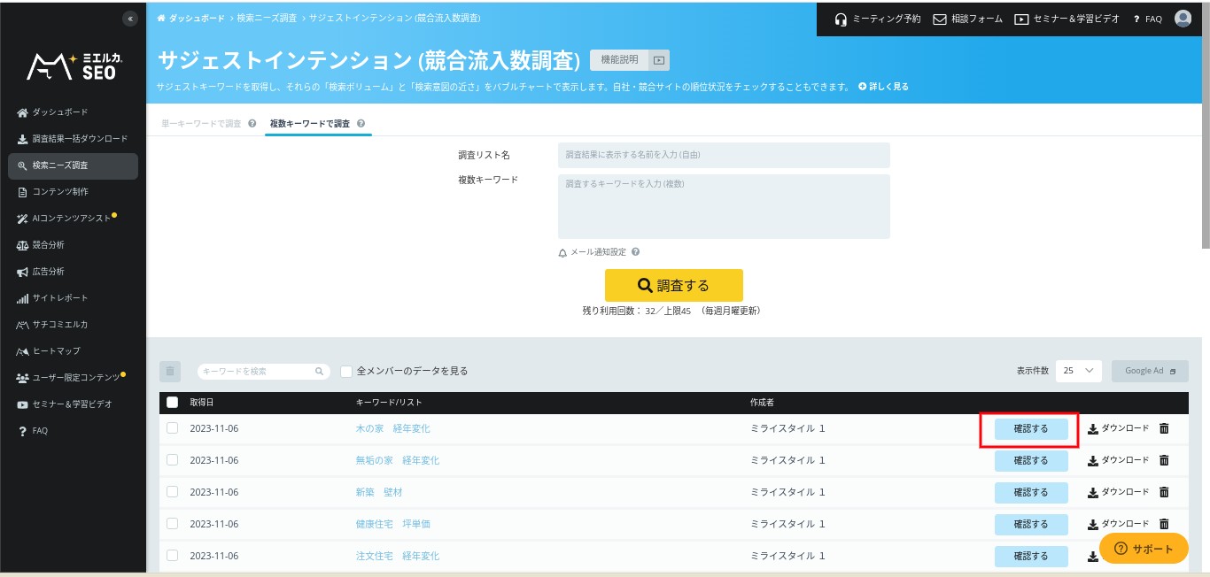Click the trash icon above the keyword search
Image resolution: width=1210 pixels, height=577 pixels.
[171, 372]
